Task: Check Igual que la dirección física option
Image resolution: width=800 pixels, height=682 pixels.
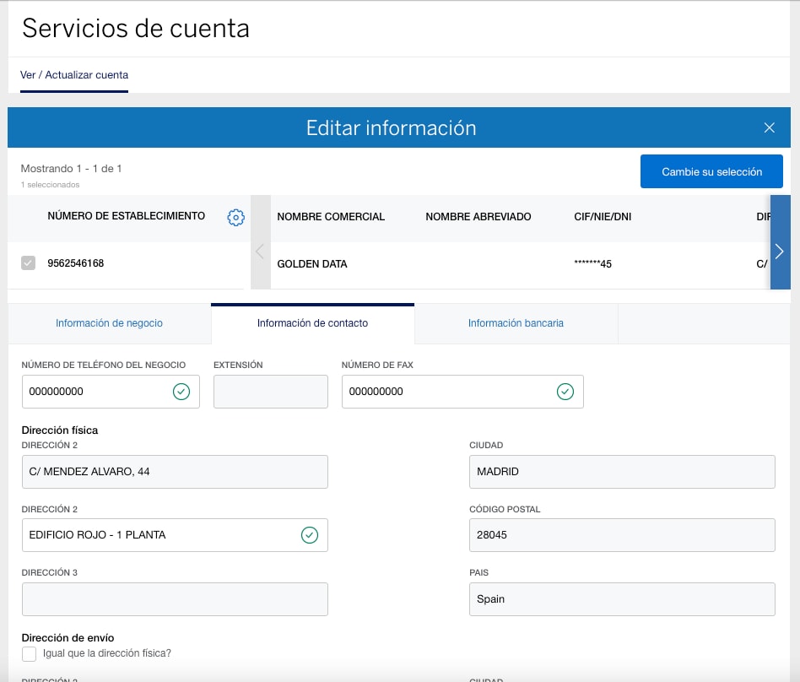Action: [29, 653]
